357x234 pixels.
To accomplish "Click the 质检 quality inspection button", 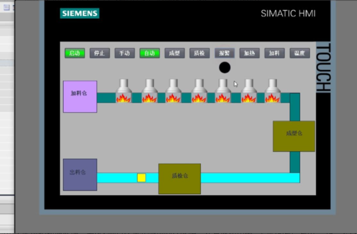I will (199, 53).
